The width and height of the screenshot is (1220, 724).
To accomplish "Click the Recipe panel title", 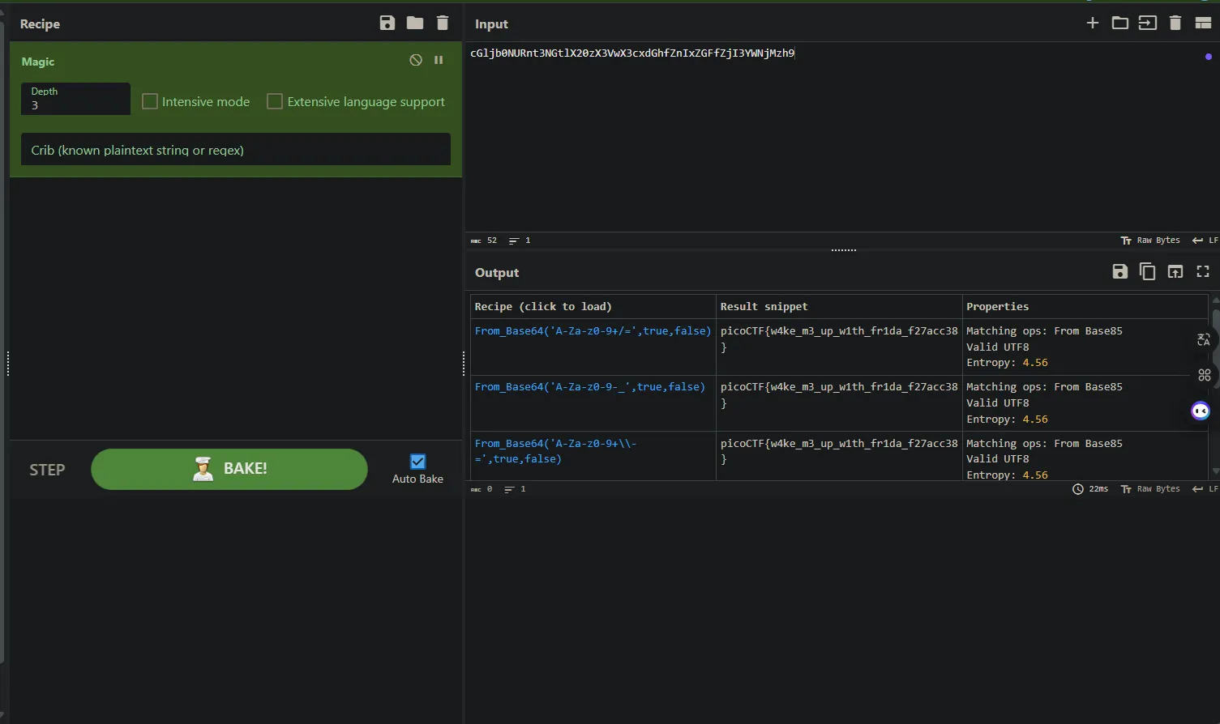I will pyautogui.click(x=40, y=24).
